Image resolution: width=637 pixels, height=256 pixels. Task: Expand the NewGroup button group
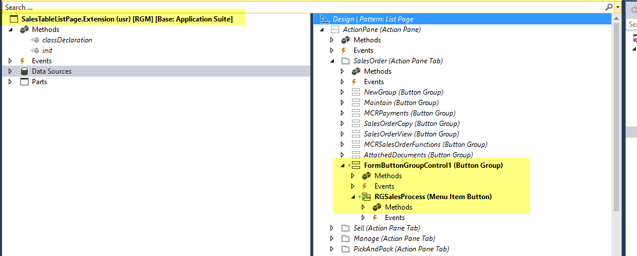pyautogui.click(x=343, y=92)
